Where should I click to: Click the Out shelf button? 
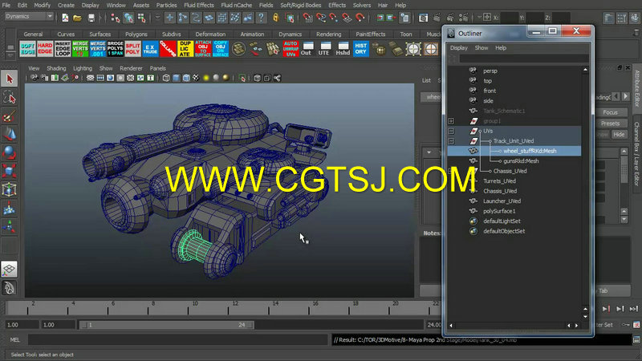pos(308,49)
